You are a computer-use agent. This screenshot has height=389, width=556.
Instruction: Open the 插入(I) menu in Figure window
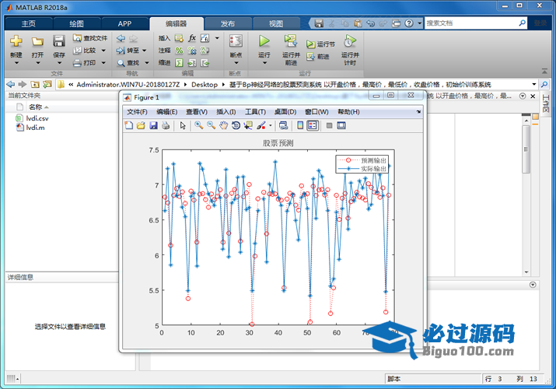pos(226,112)
